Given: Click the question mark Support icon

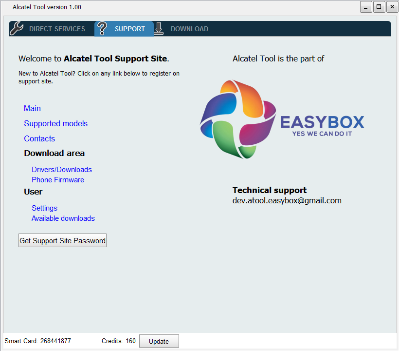Looking at the screenshot, I should pyautogui.click(x=102, y=28).
